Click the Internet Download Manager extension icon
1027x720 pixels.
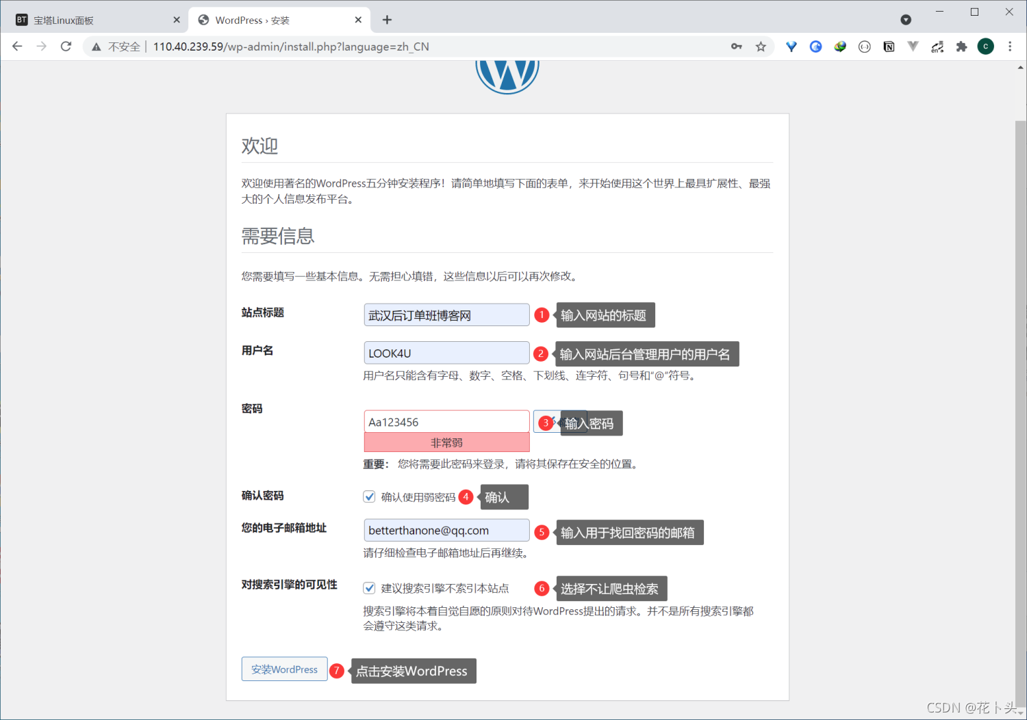(841, 46)
